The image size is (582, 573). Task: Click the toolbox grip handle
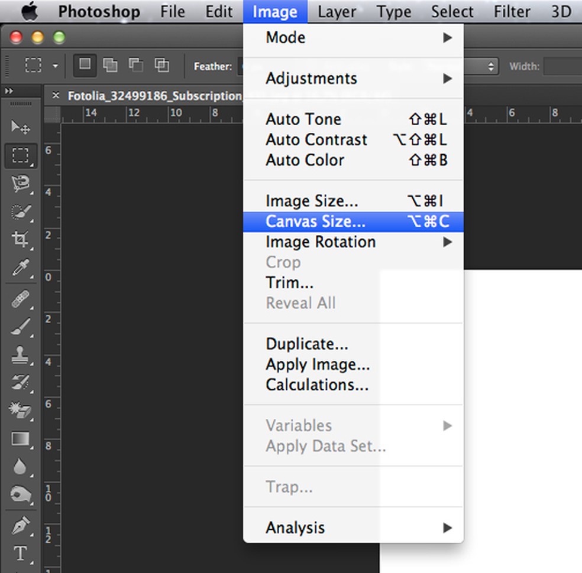(x=21, y=104)
